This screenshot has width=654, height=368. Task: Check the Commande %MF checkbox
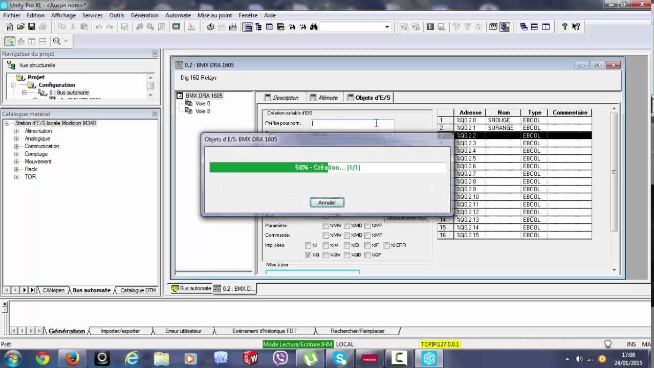[x=367, y=235]
